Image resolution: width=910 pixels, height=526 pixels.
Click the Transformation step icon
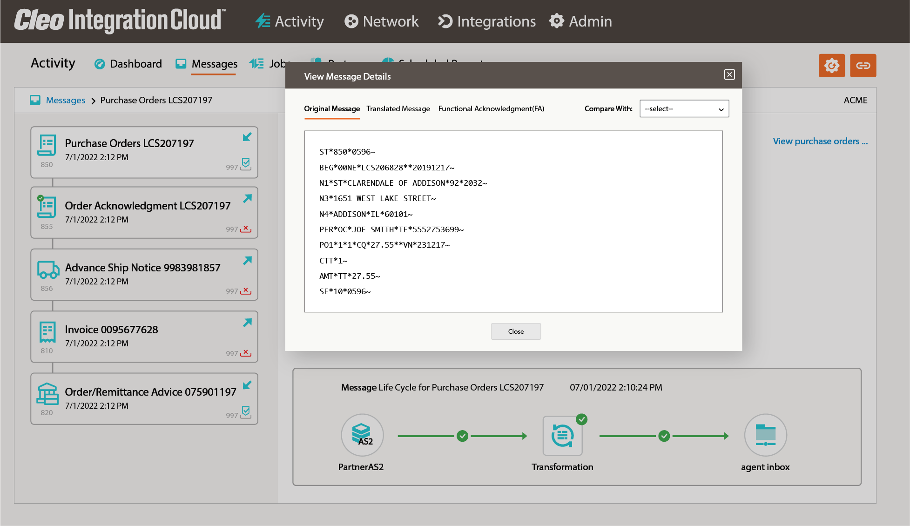click(x=563, y=435)
